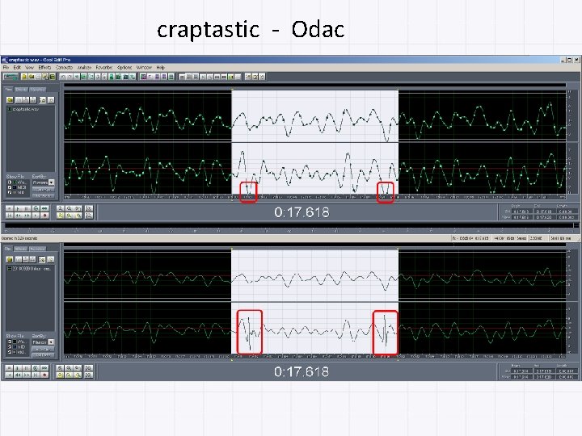Rewind in craptastic window transport
This screenshot has height=436, width=582.
pos(18,216)
